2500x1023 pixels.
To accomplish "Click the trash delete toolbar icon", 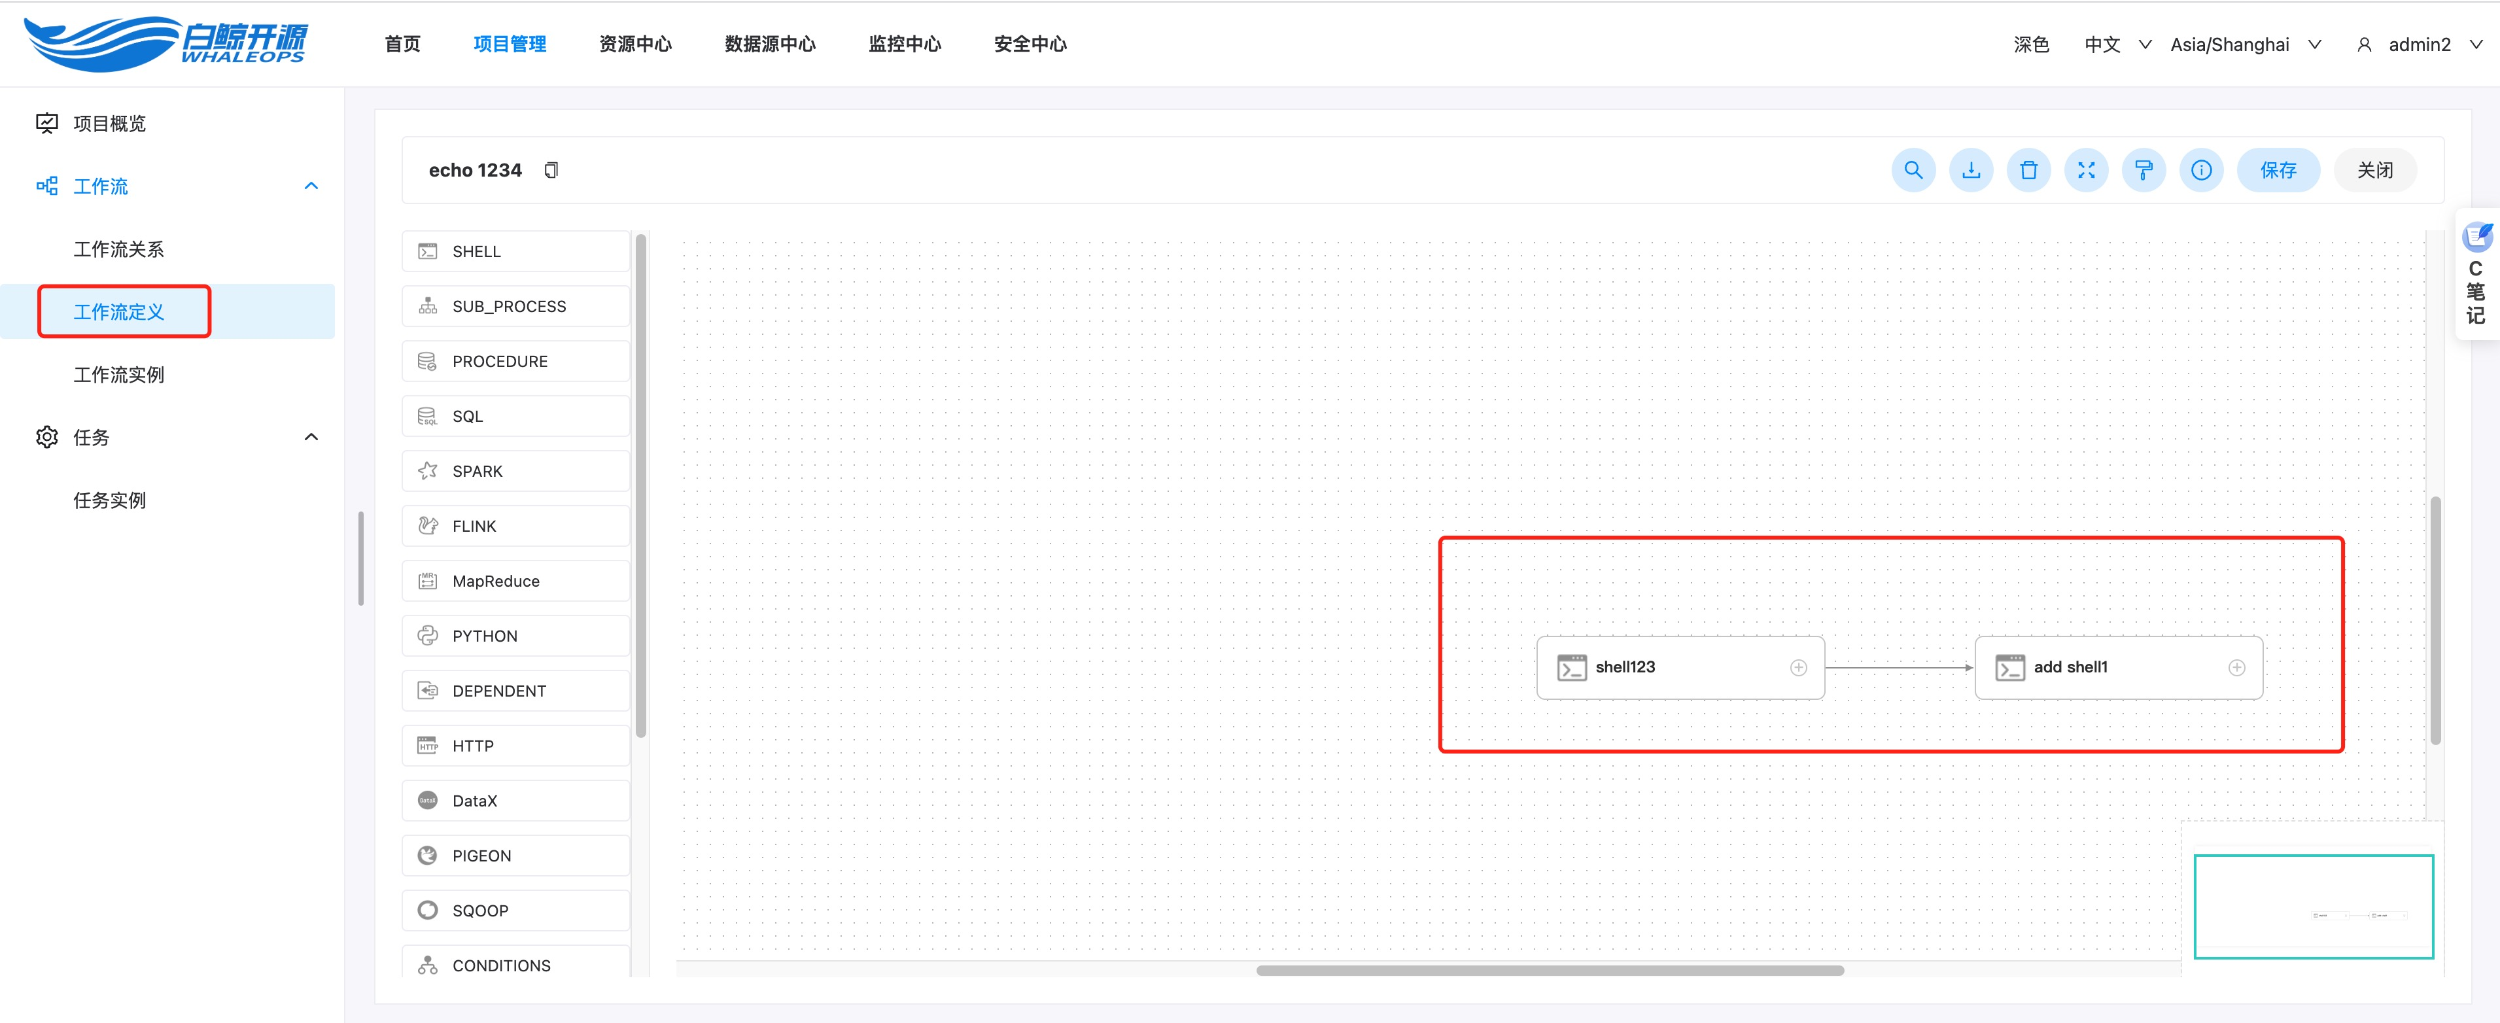I will 2028,170.
